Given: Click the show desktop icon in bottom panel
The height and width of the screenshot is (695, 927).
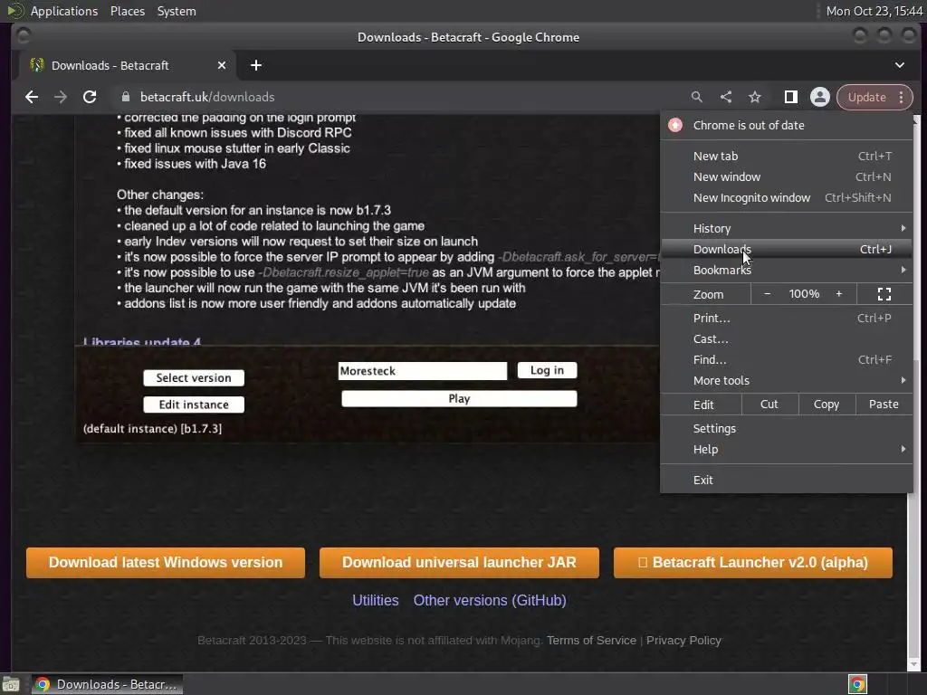Looking at the screenshot, I should coord(11,684).
